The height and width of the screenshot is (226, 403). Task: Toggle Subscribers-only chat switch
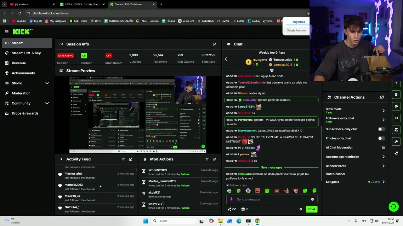[x=381, y=129]
